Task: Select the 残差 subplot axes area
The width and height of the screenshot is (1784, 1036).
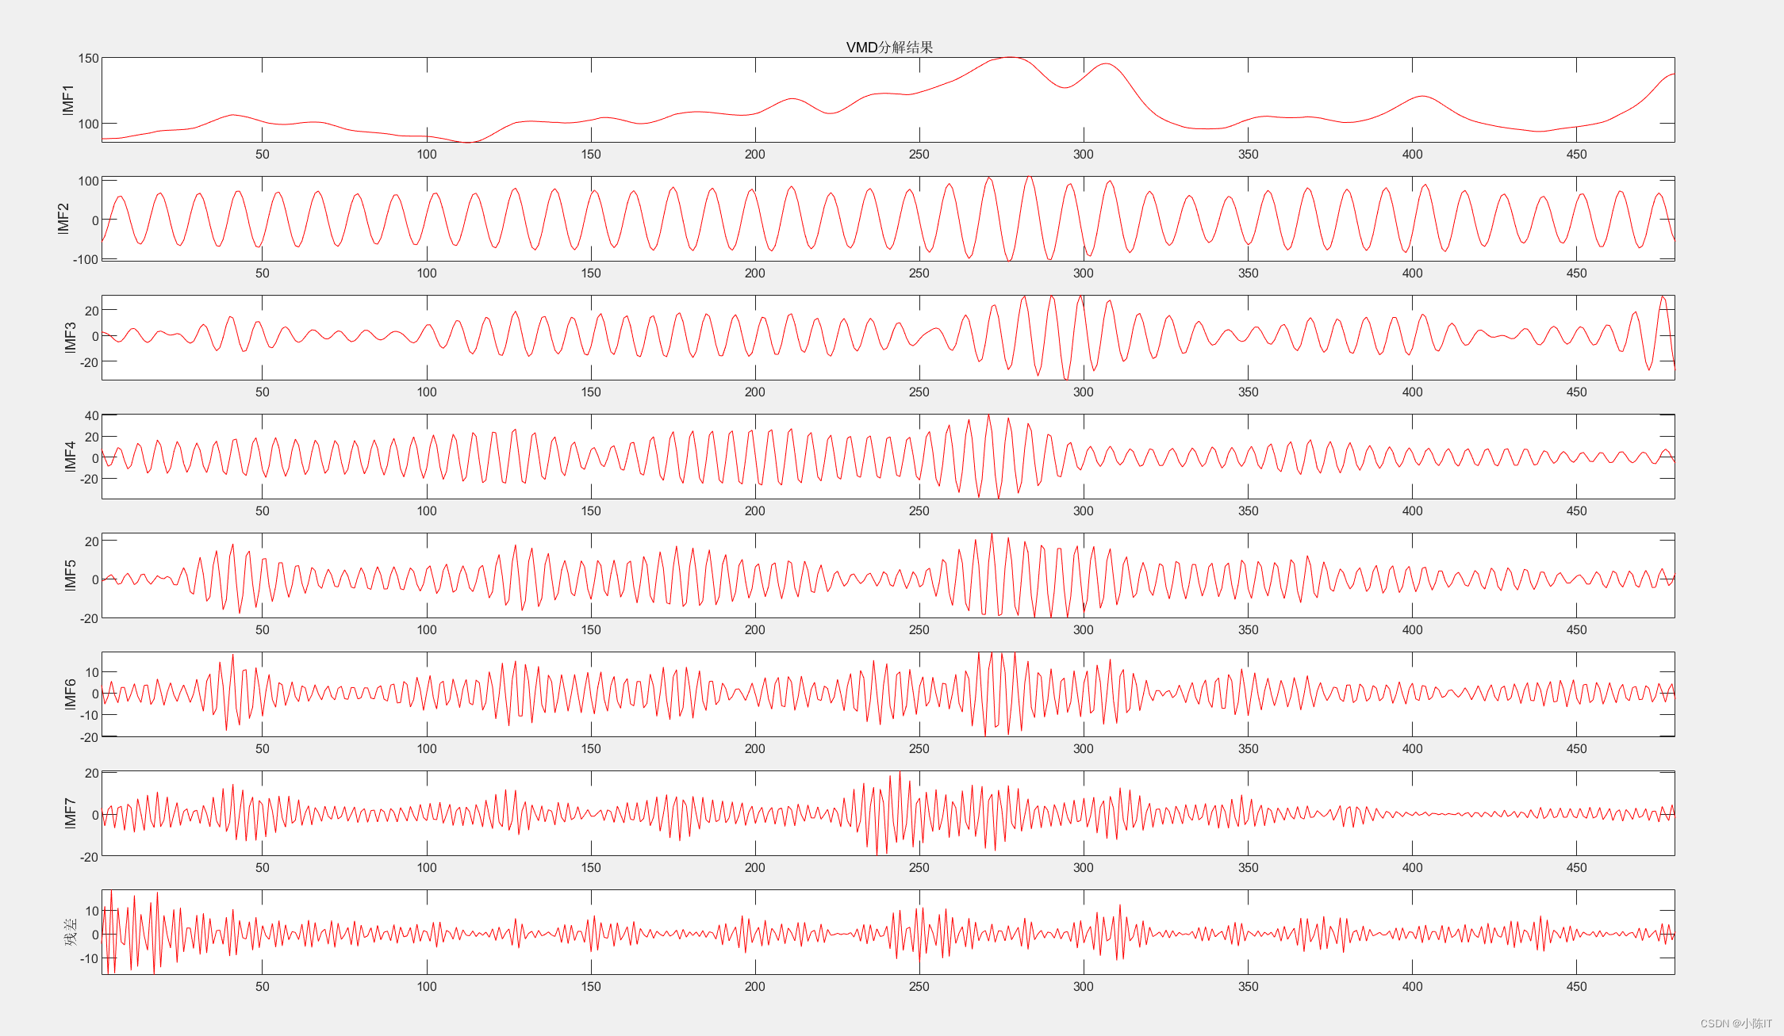Action: [x=888, y=932]
